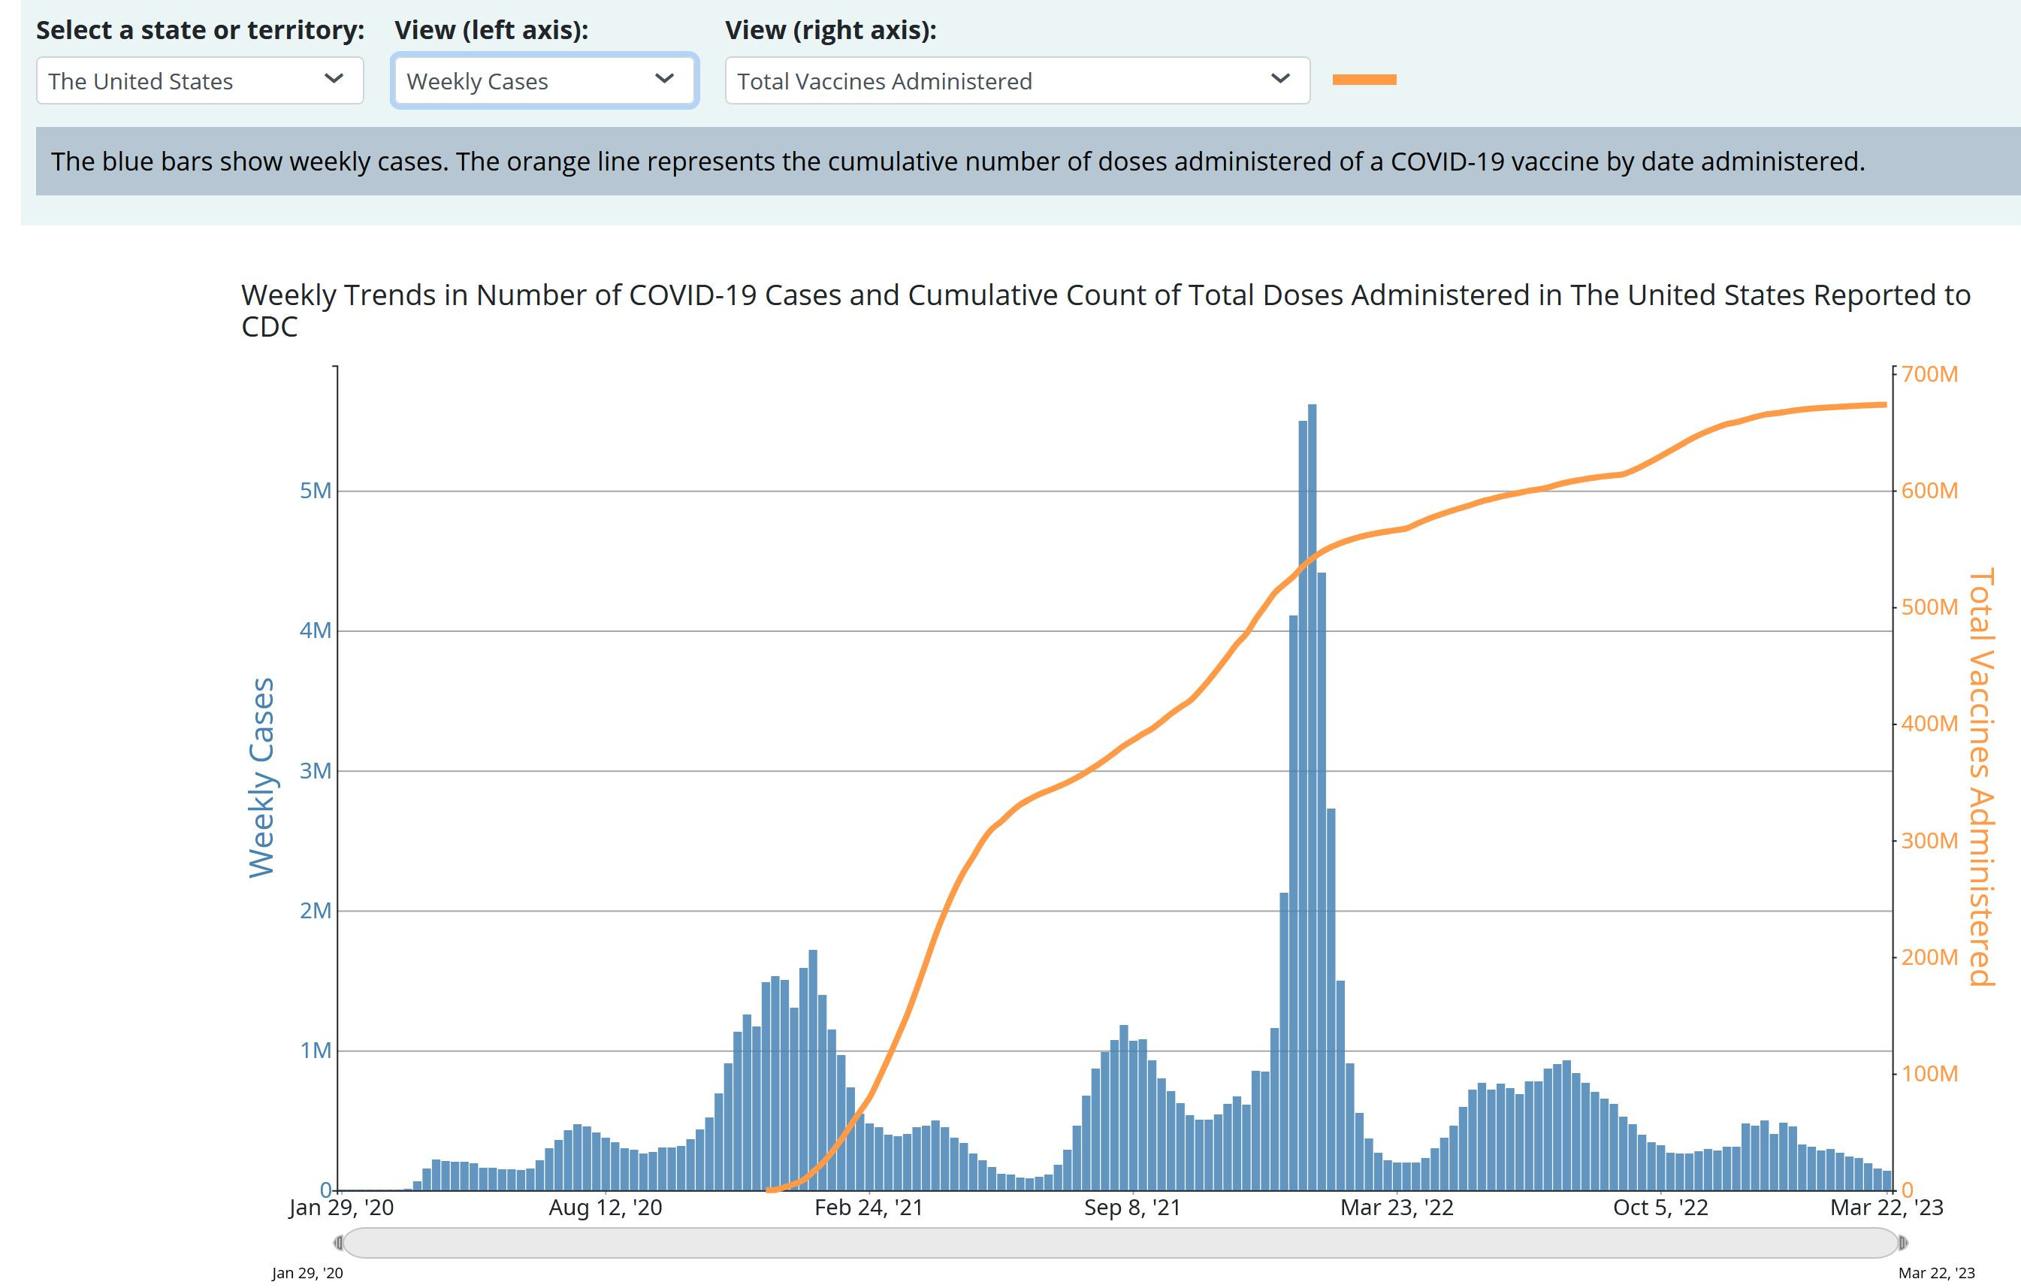Click the blue bars description banner
2021x1288 pixels.
(x=957, y=162)
